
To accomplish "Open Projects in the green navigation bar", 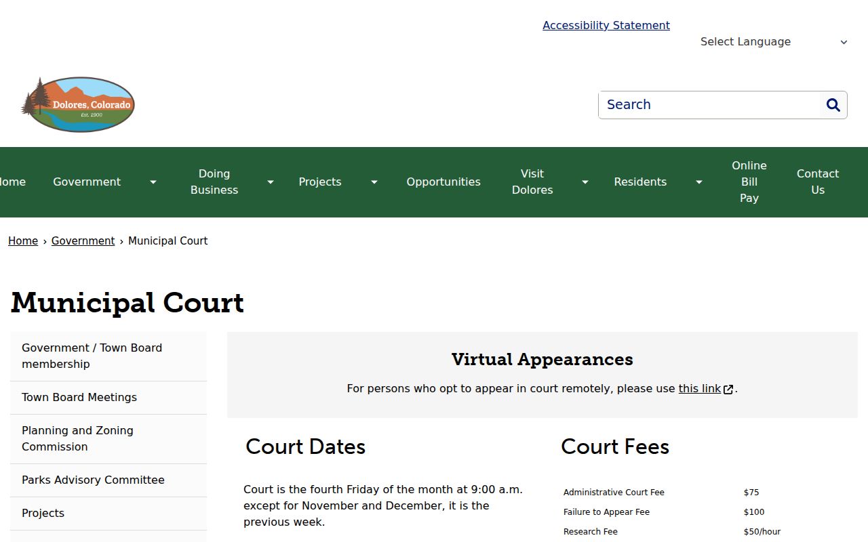I will (x=320, y=182).
